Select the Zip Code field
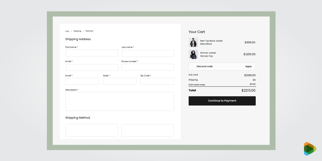 [x=157, y=81]
